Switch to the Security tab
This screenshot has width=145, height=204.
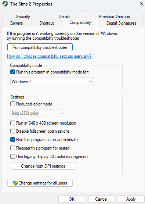[x=23, y=17]
